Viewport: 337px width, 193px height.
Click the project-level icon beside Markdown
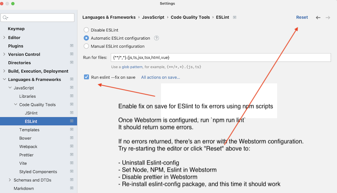tap(72, 188)
